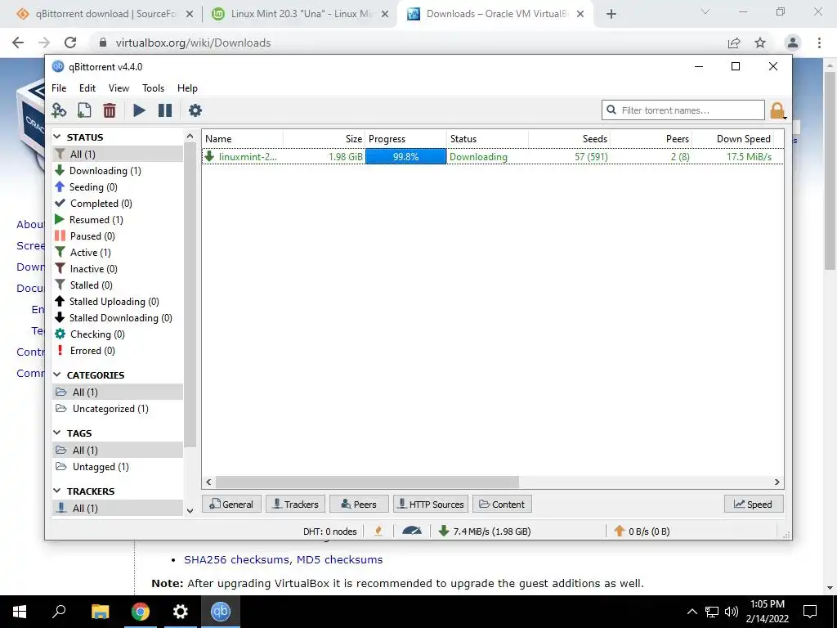Switch to the Trackers tab
This screenshot has height=628, width=837.
pyautogui.click(x=295, y=504)
